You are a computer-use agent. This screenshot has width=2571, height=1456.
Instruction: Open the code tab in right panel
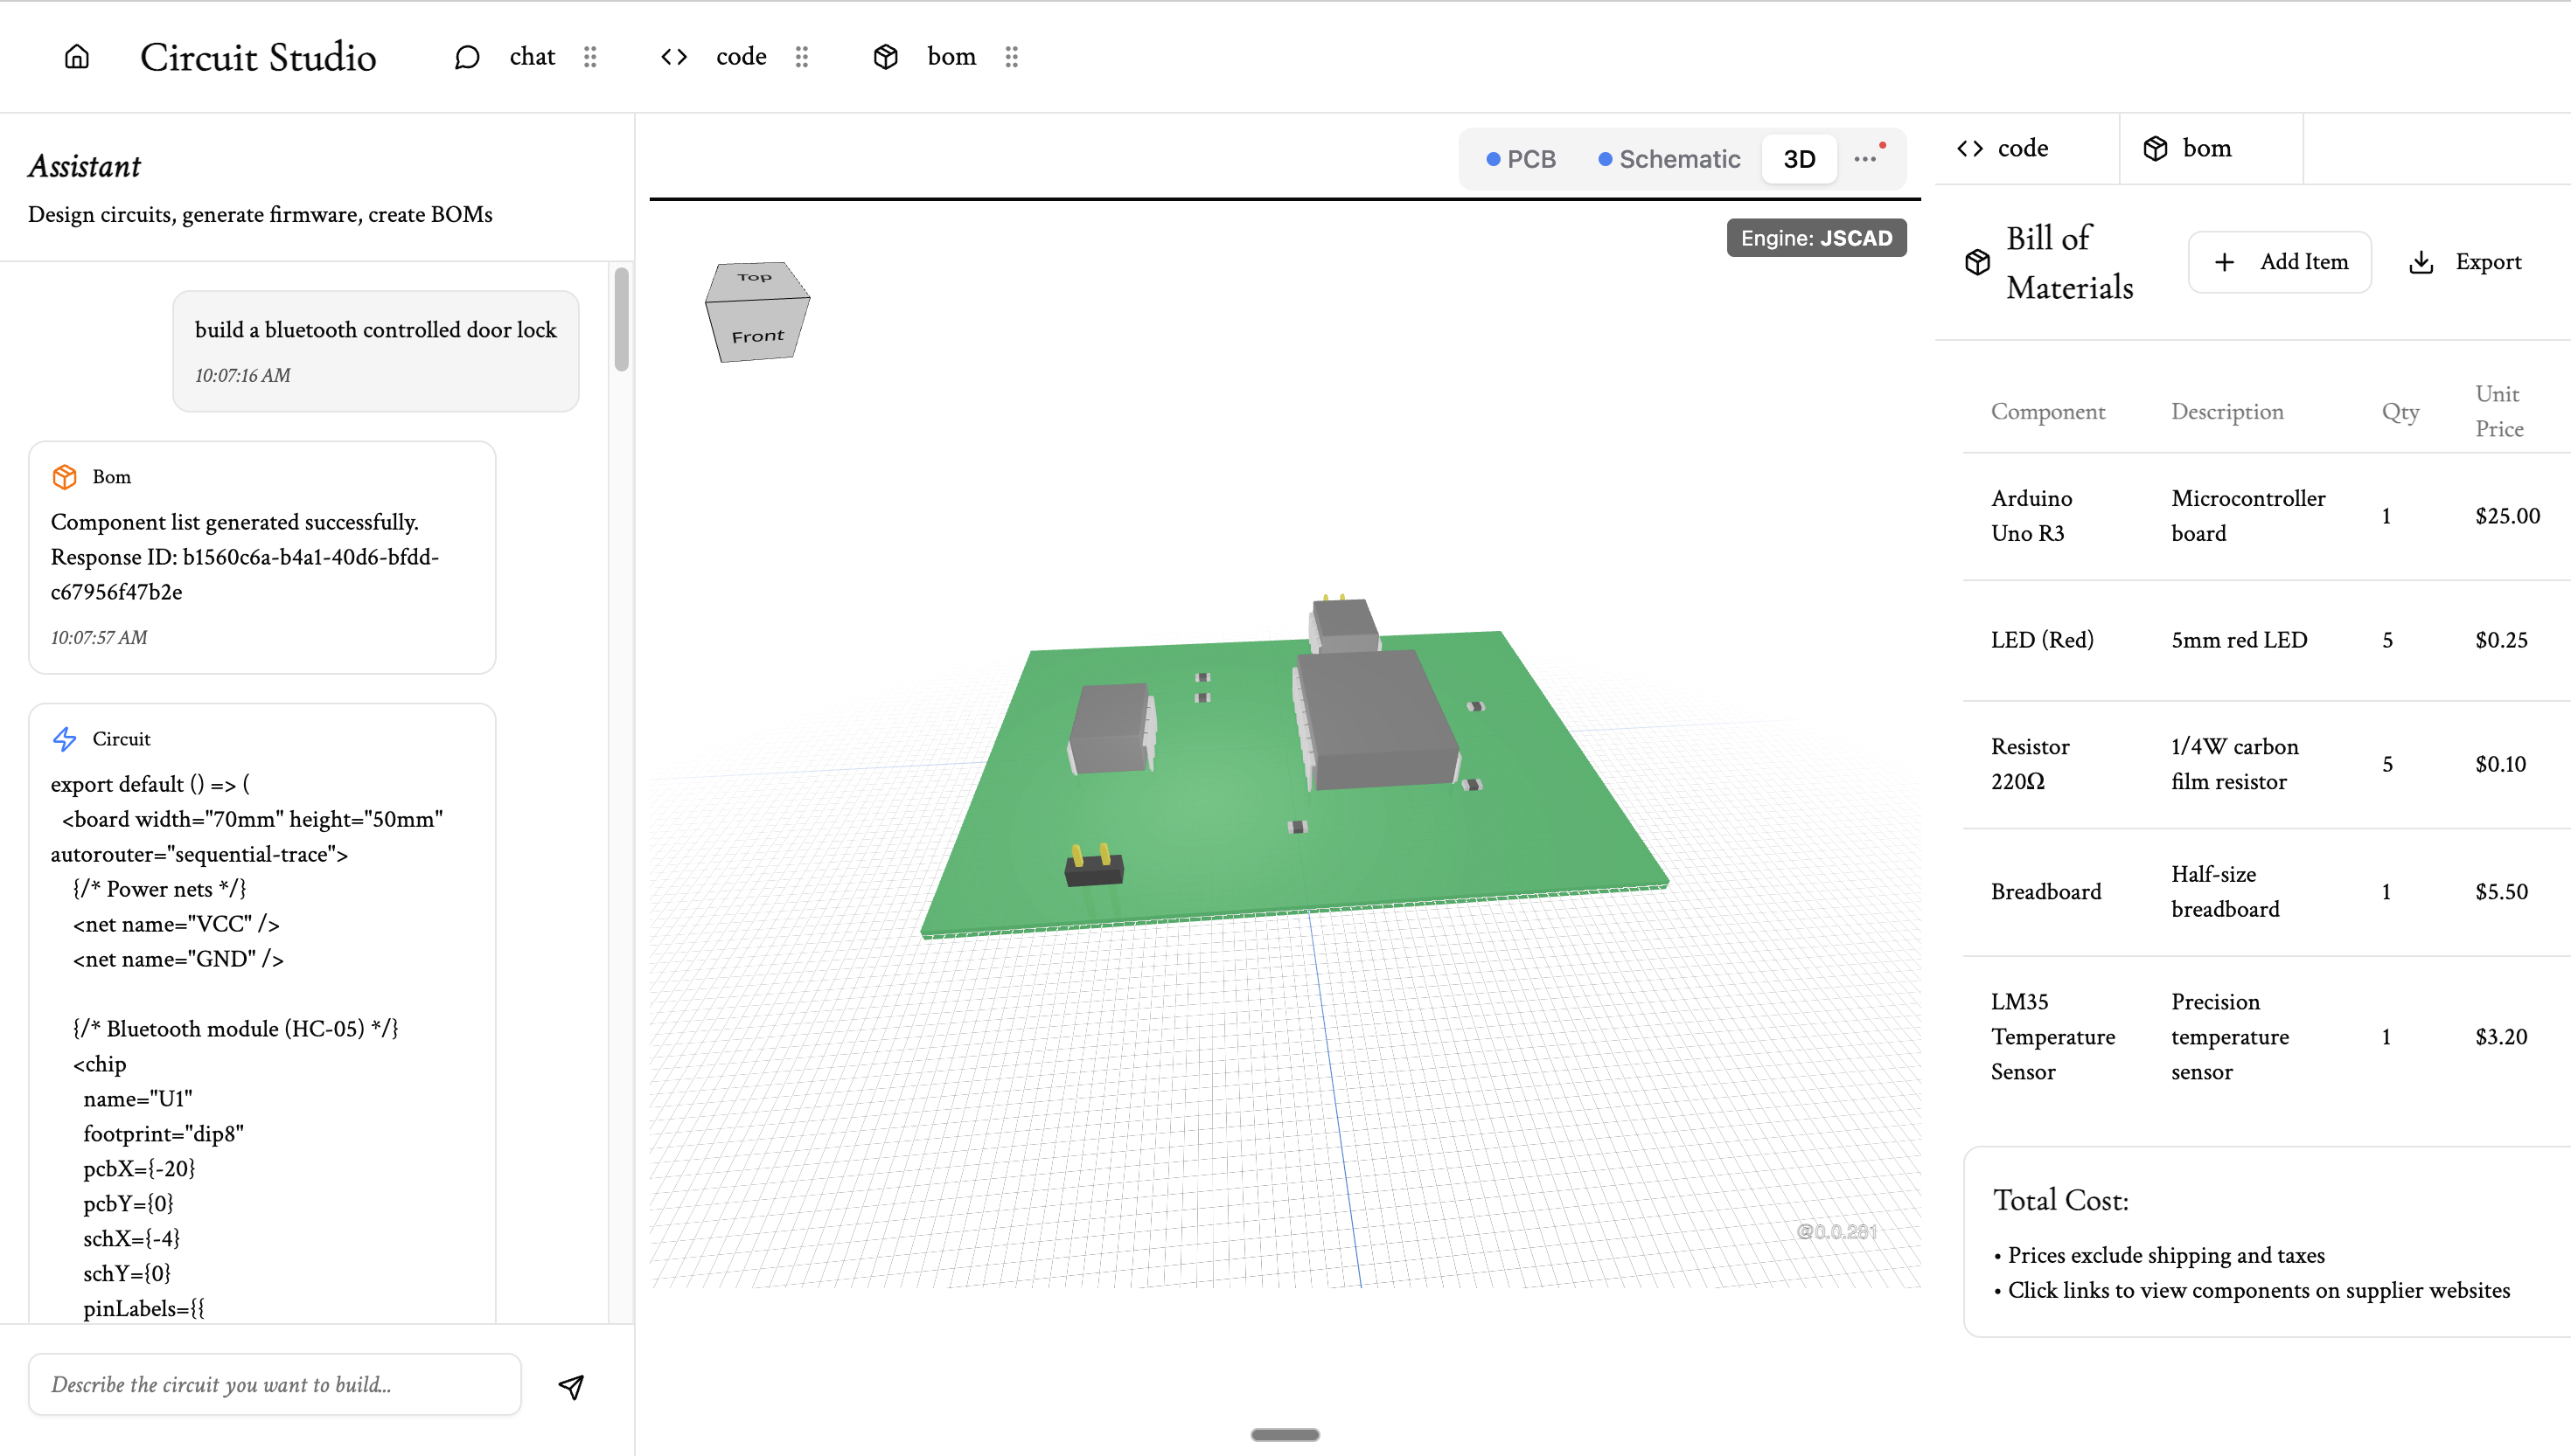pyautogui.click(x=2003, y=148)
